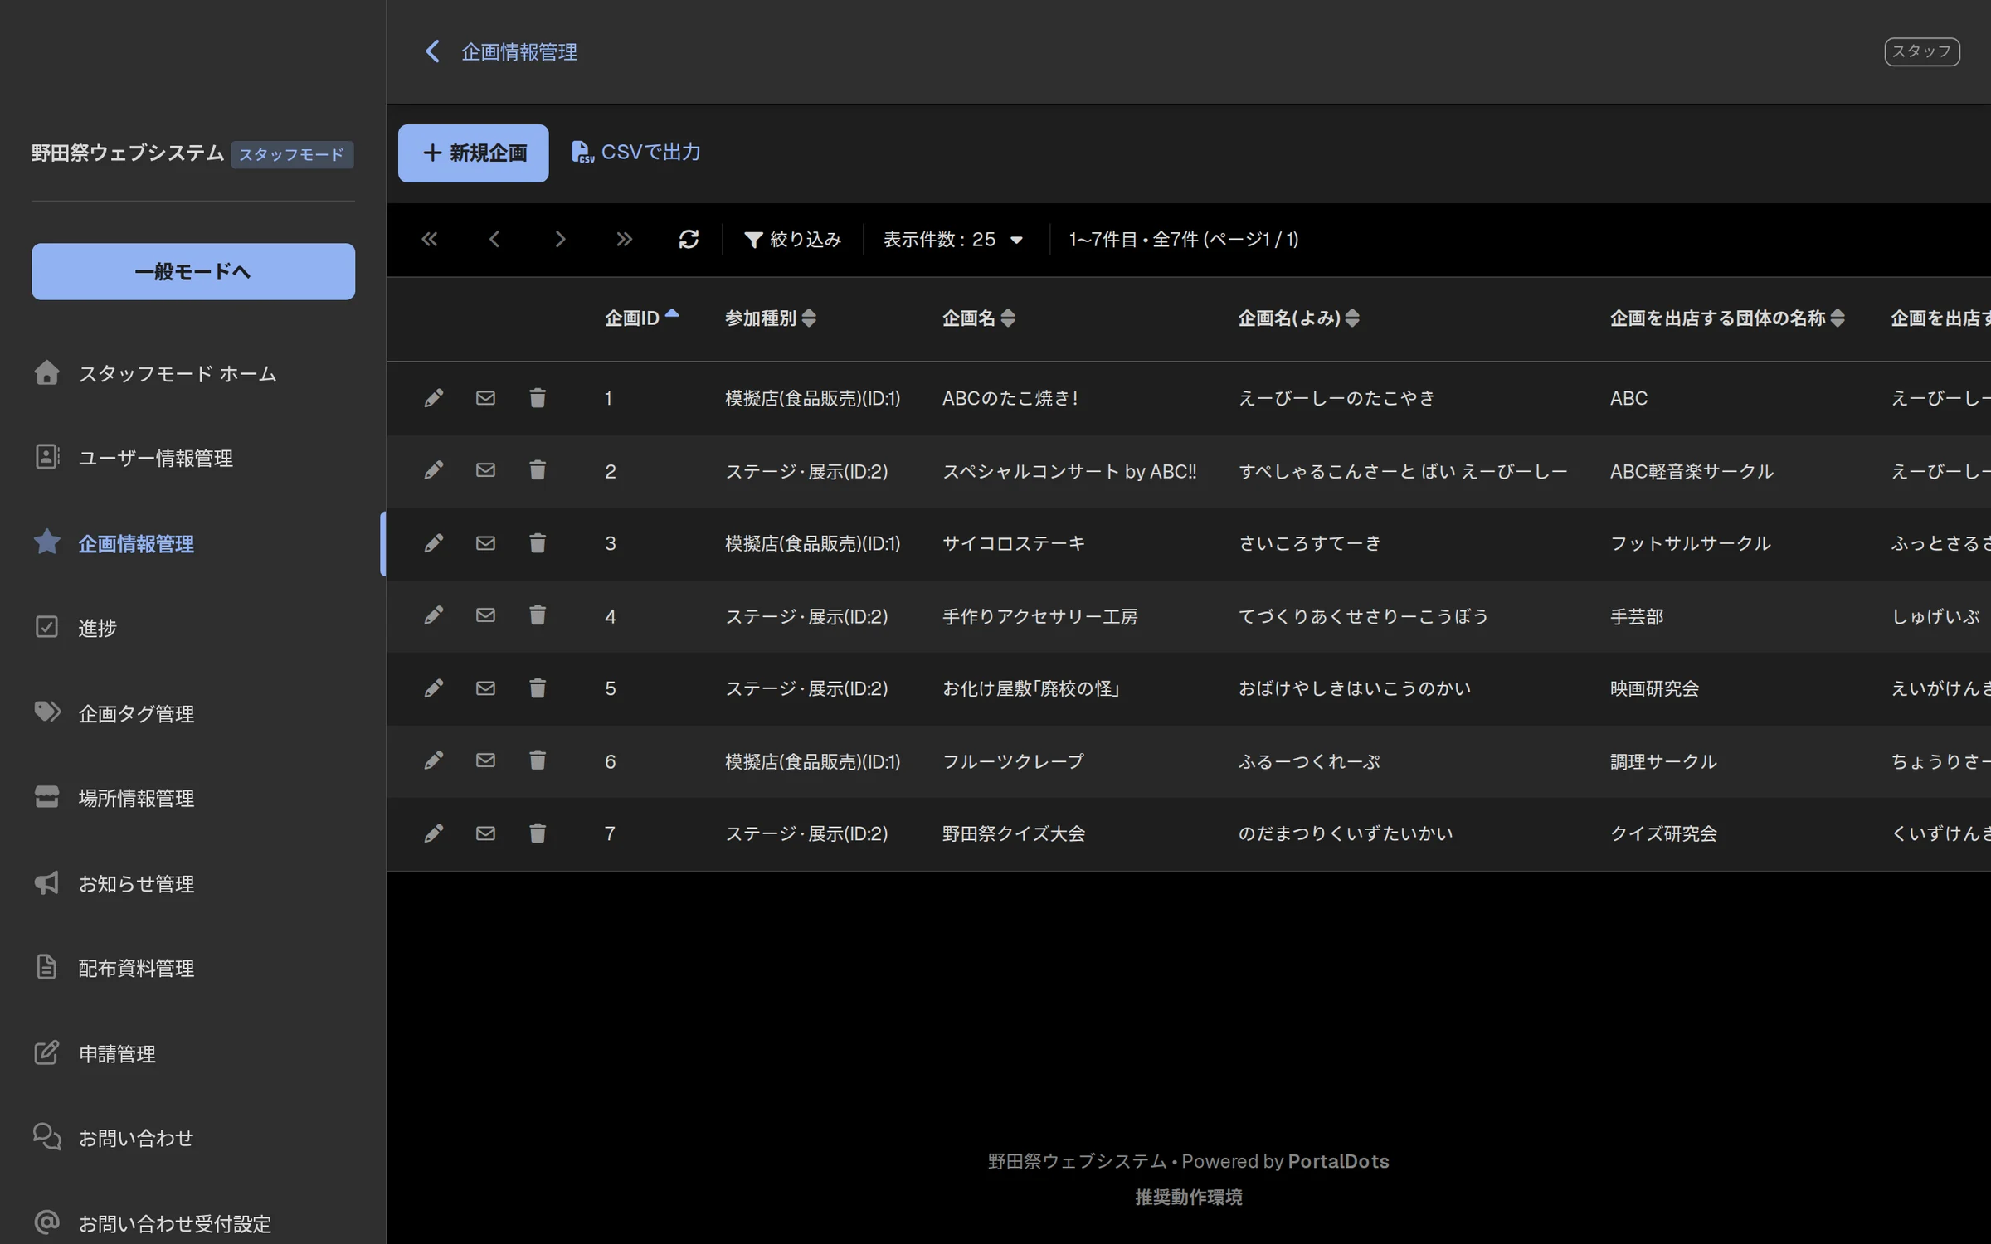1991x1244 pixels.
Task: Open mail icon for お化け屋敷「廃校の怪」 row
Action: [485, 688]
